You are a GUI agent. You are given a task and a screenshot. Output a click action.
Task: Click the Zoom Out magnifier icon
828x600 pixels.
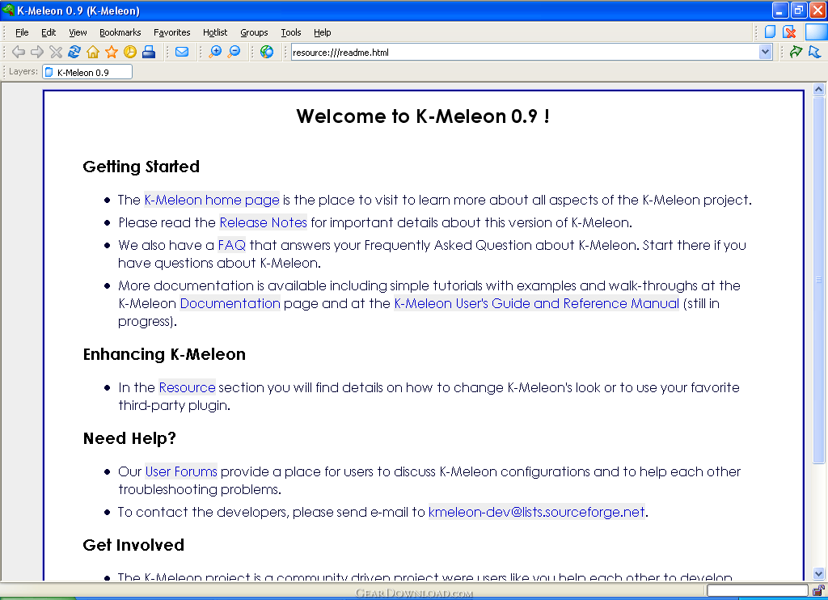tap(234, 52)
